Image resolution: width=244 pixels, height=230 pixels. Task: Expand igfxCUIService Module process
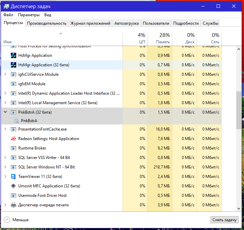tap(5, 74)
